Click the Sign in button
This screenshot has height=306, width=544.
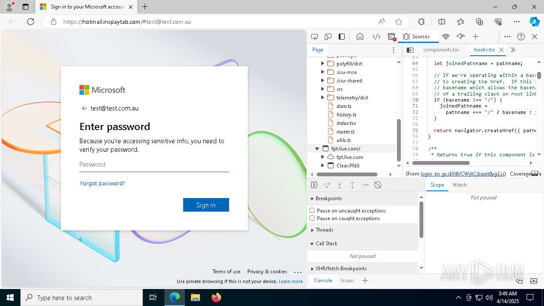206,205
